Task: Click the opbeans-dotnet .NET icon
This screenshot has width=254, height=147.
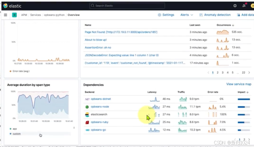Action: click(x=87, y=99)
